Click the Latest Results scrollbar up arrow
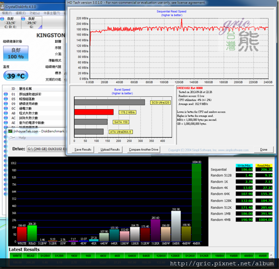The height and width of the screenshot is (269, 279). coord(271,255)
